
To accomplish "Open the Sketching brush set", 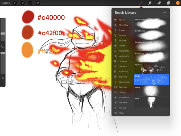I will 122,25.
